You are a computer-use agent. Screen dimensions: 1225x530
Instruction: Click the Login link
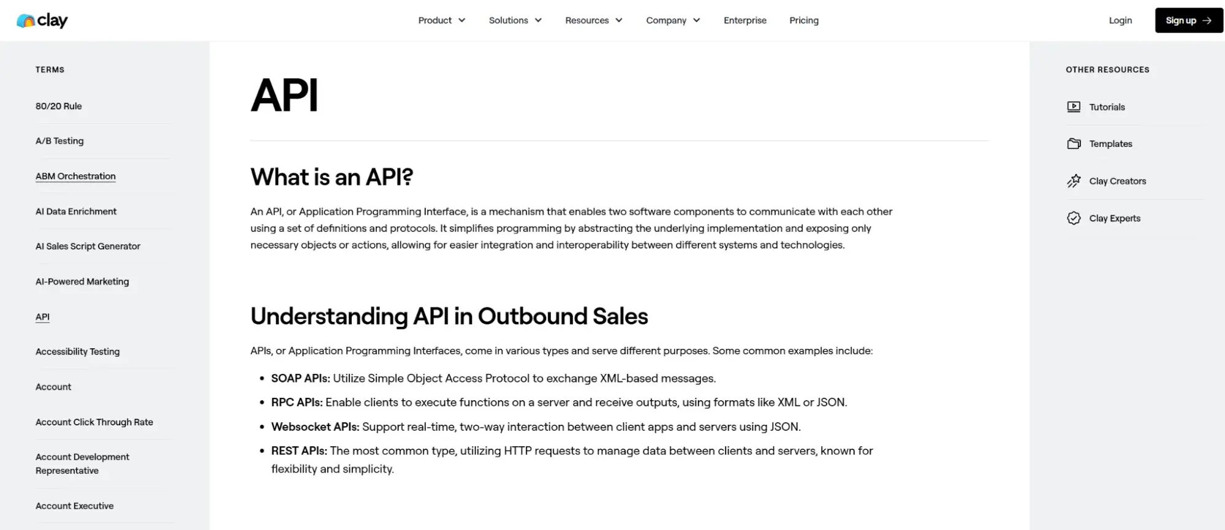pos(1120,21)
